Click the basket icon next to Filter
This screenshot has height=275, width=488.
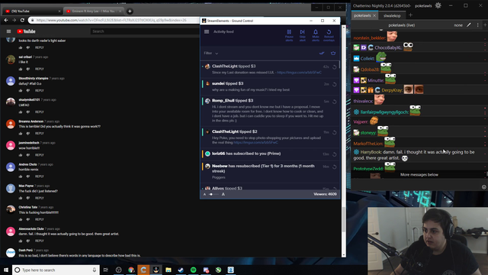(333, 53)
